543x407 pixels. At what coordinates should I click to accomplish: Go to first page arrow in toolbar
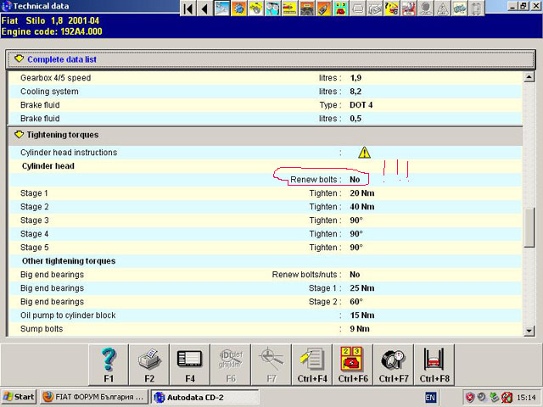188,8
